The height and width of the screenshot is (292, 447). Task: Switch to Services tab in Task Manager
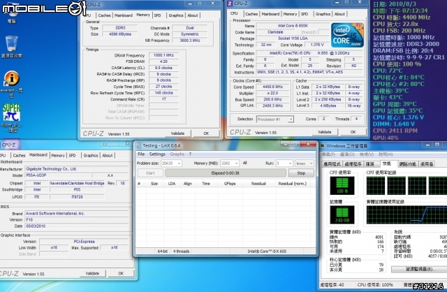(x=370, y=164)
